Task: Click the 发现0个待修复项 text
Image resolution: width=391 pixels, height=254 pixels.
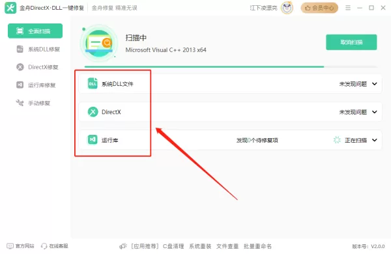Action: [257, 140]
